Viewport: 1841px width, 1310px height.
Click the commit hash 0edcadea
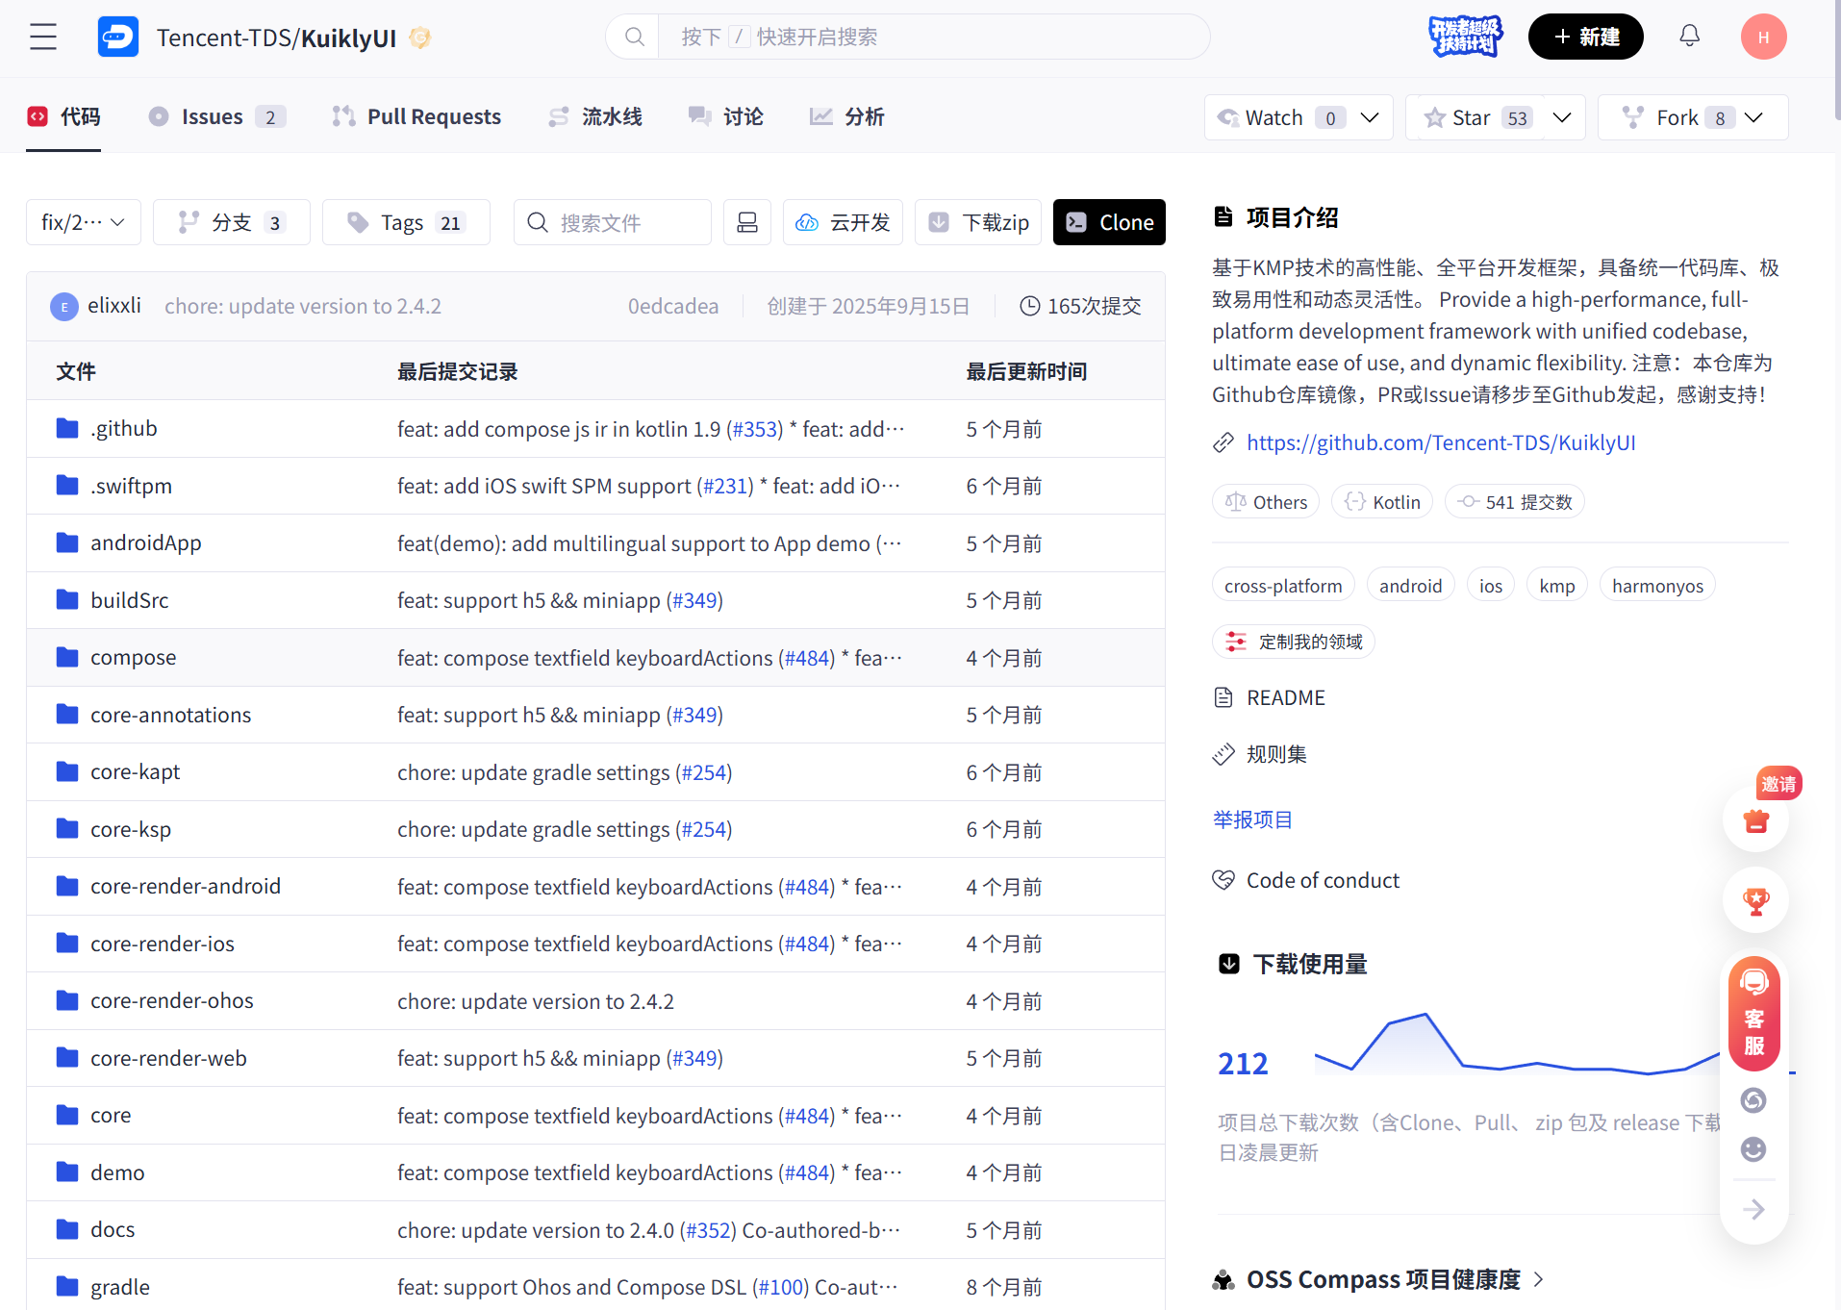tap(673, 306)
